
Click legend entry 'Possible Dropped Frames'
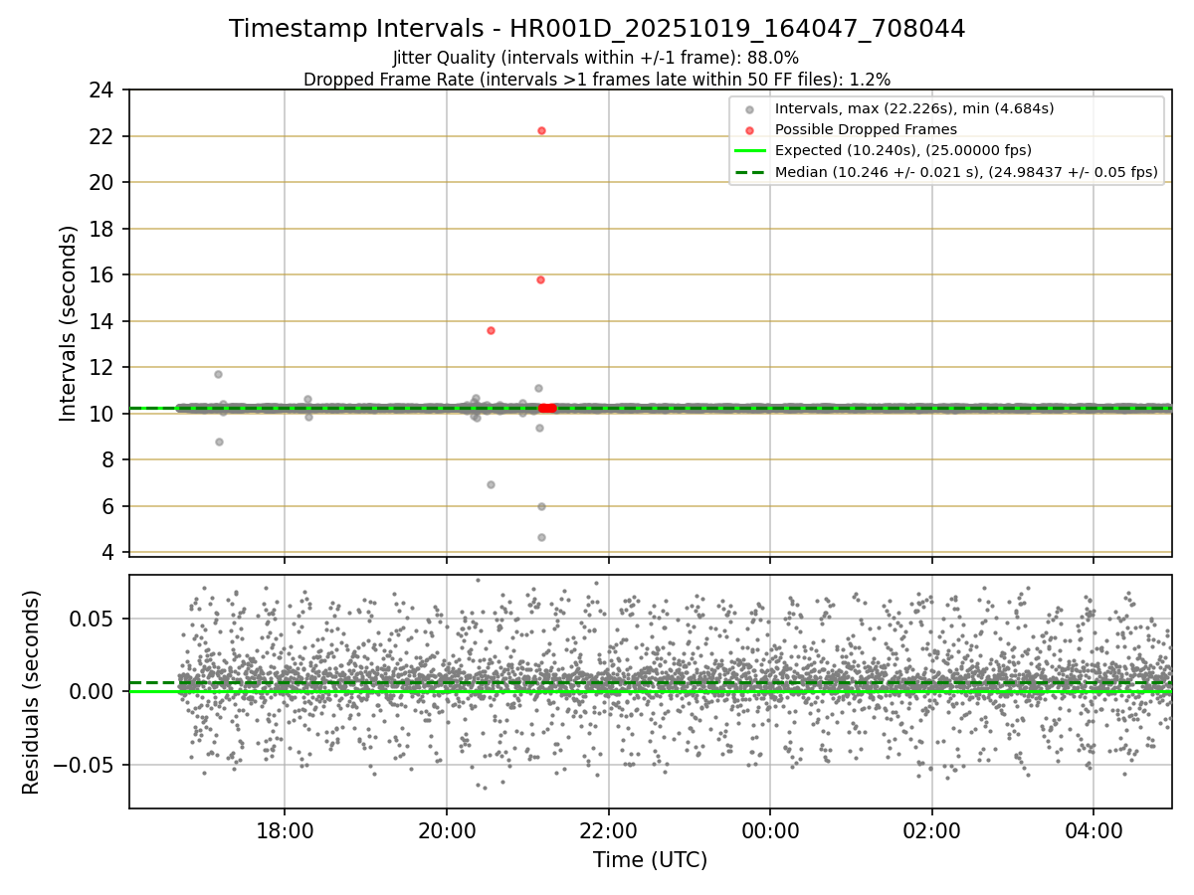coord(866,129)
